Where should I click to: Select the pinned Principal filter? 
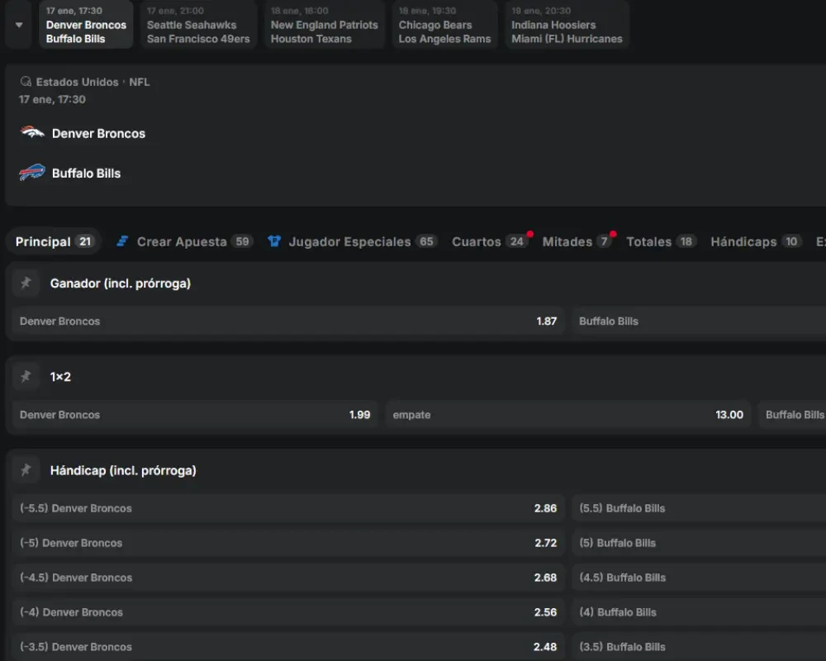pyautogui.click(x=53, y=241)
